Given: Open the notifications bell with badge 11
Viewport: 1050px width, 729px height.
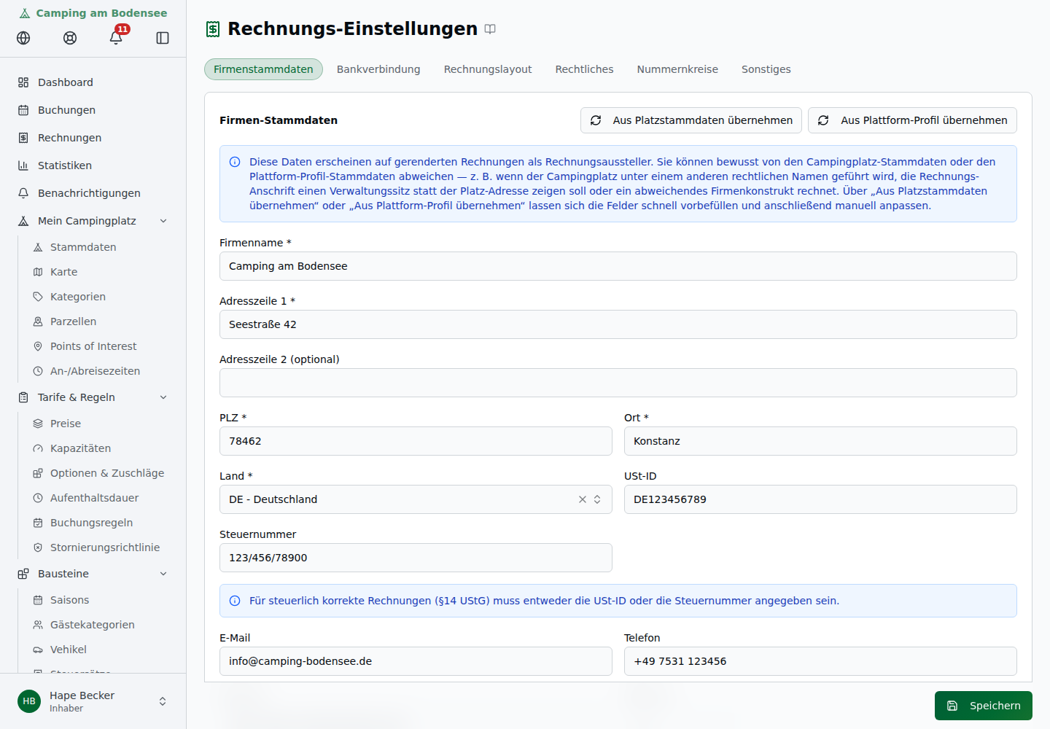Looking at the screenshot, I should click(x=116, y=38).
